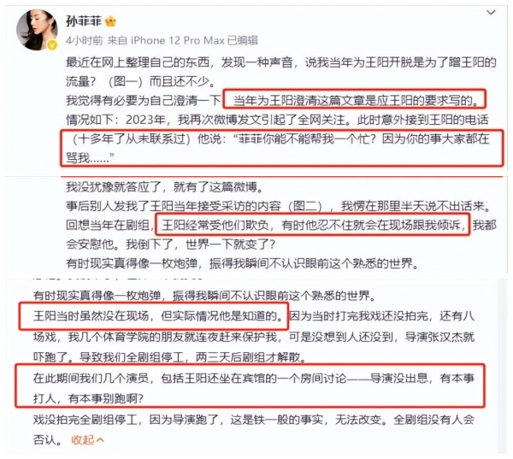Click the crown badge beside 孙菲菲
This screenshot has width=513, height=459.
111,21
